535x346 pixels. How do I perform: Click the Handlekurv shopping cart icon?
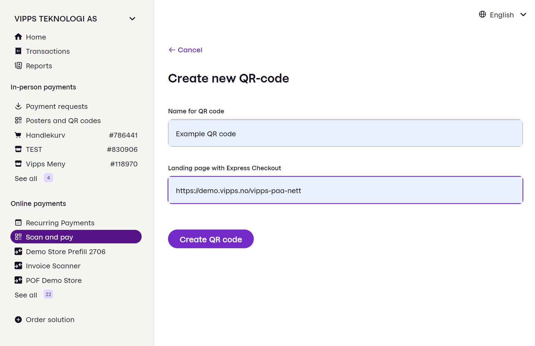(x=18, y=135)
